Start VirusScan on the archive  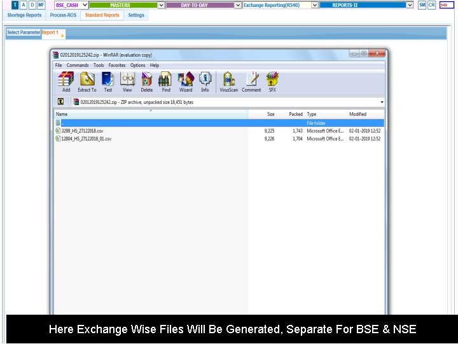(229, 82)
